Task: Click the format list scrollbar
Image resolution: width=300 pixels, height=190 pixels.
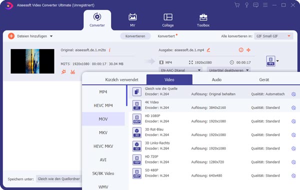Action: (x=126, y=95)
